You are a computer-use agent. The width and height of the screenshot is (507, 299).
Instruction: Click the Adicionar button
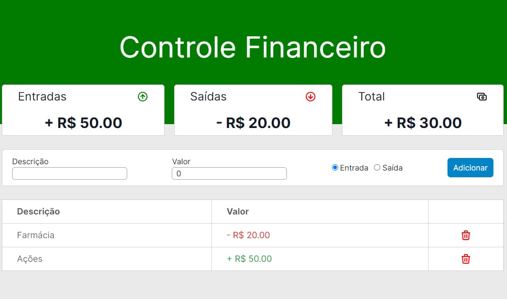[x=470, y=167]
